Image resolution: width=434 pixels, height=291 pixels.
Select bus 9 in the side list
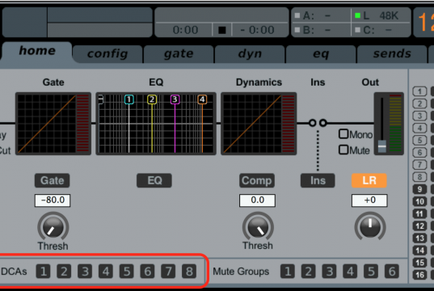pyautogui.click(x=420, y=189)
